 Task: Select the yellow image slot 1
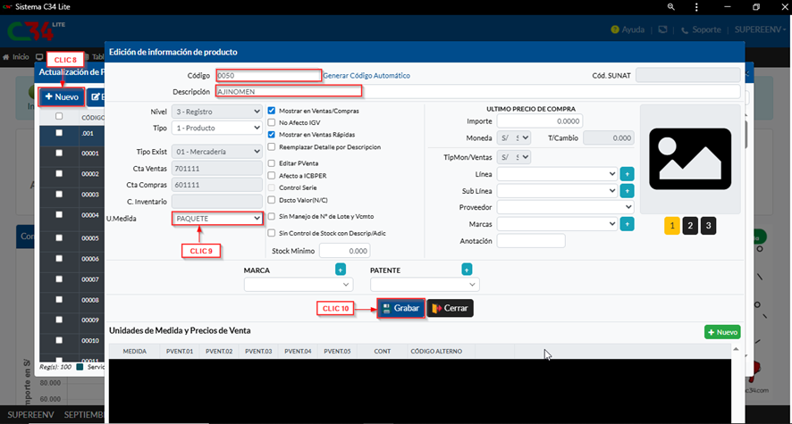[672, 226]
